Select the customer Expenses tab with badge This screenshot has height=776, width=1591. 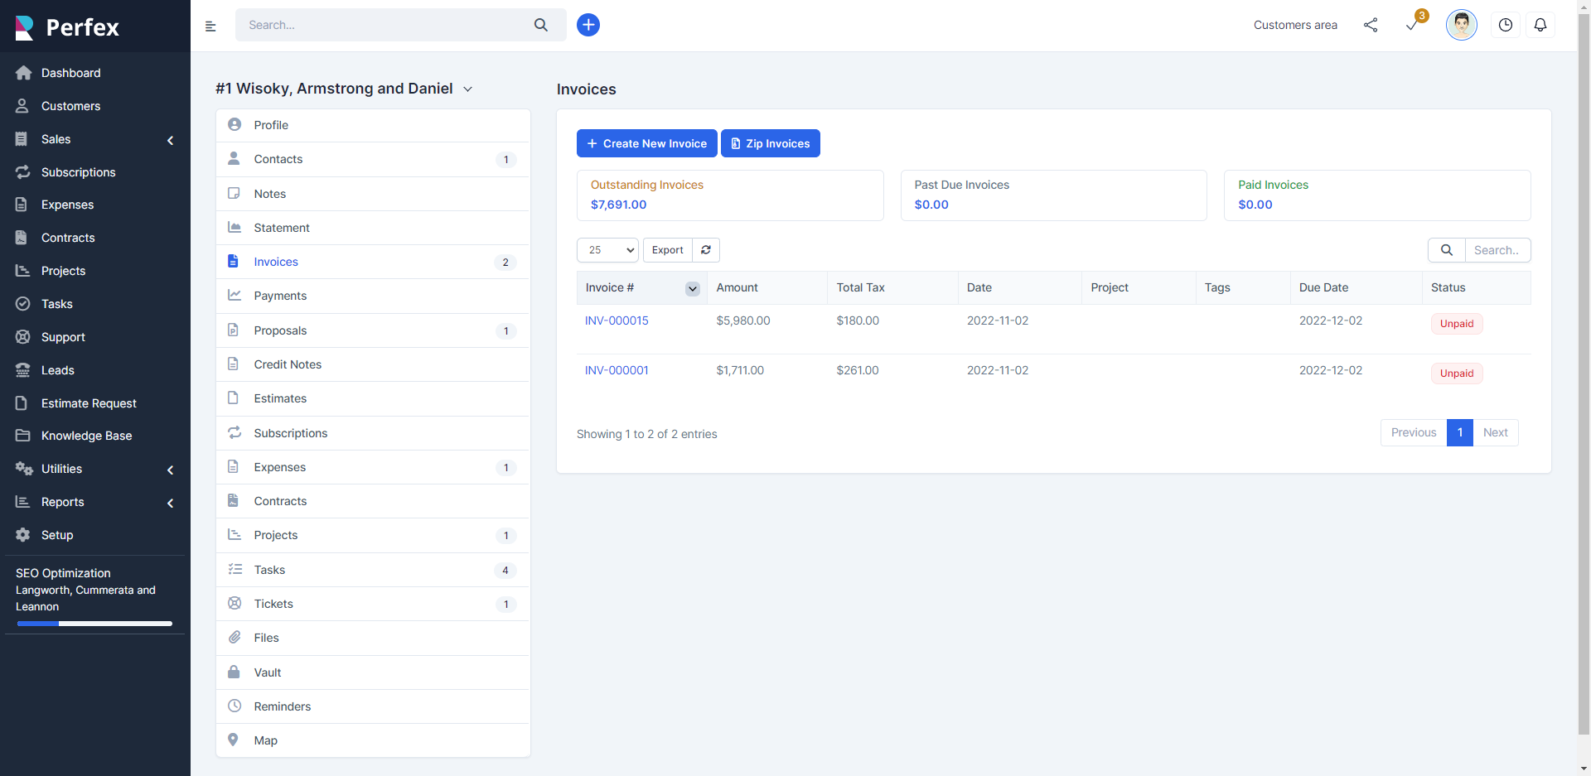(373, 467)
